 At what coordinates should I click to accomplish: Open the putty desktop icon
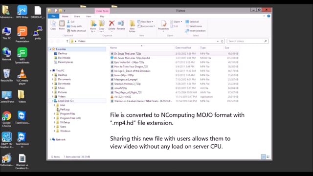pyautogui.click(x=38, y=33)
